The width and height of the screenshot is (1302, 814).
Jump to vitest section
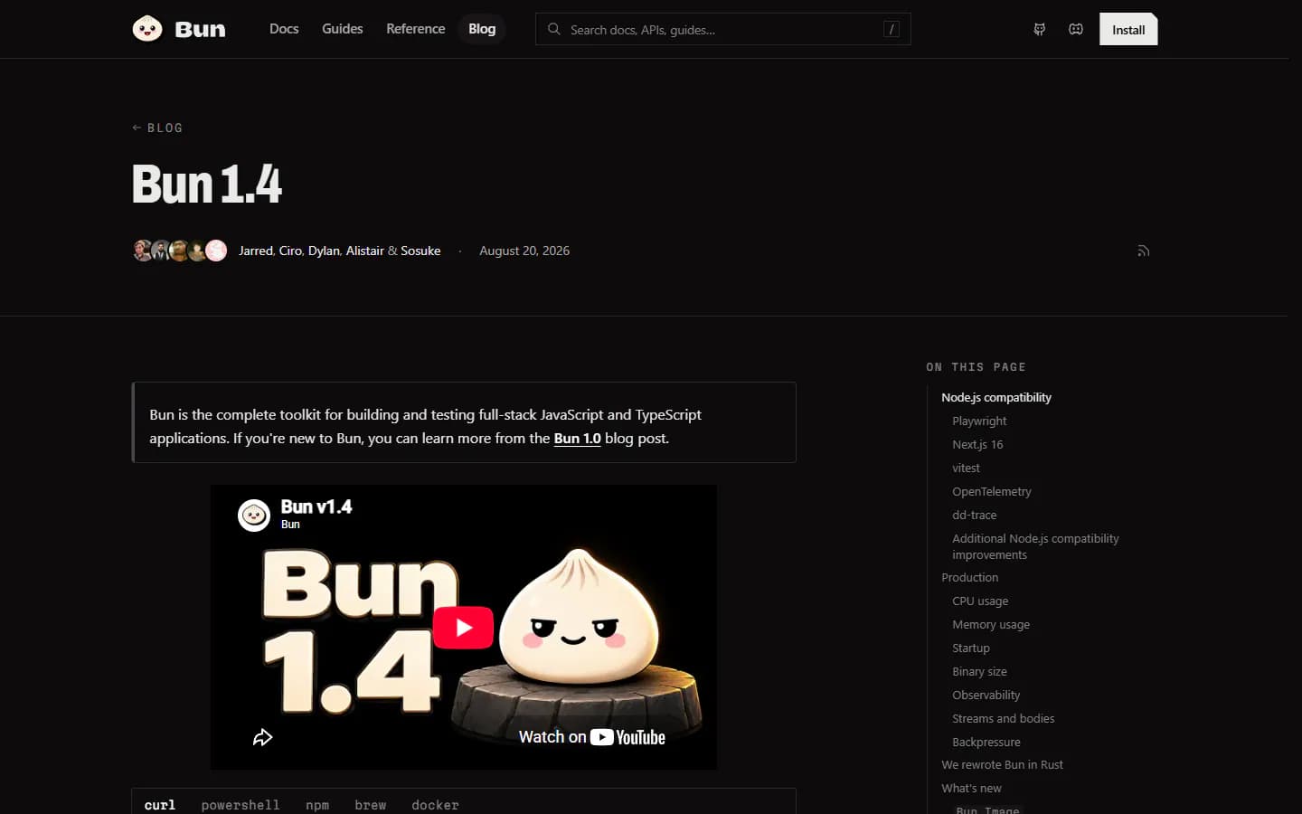[x=966, y=468]
